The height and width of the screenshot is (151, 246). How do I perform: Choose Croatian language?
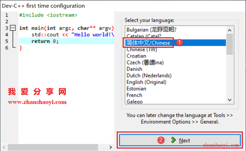click(x=175, y=56)
